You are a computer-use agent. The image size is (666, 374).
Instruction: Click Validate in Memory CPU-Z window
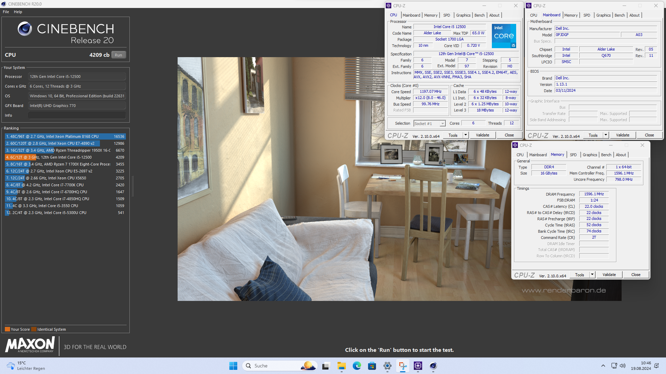tap(609, 275)
